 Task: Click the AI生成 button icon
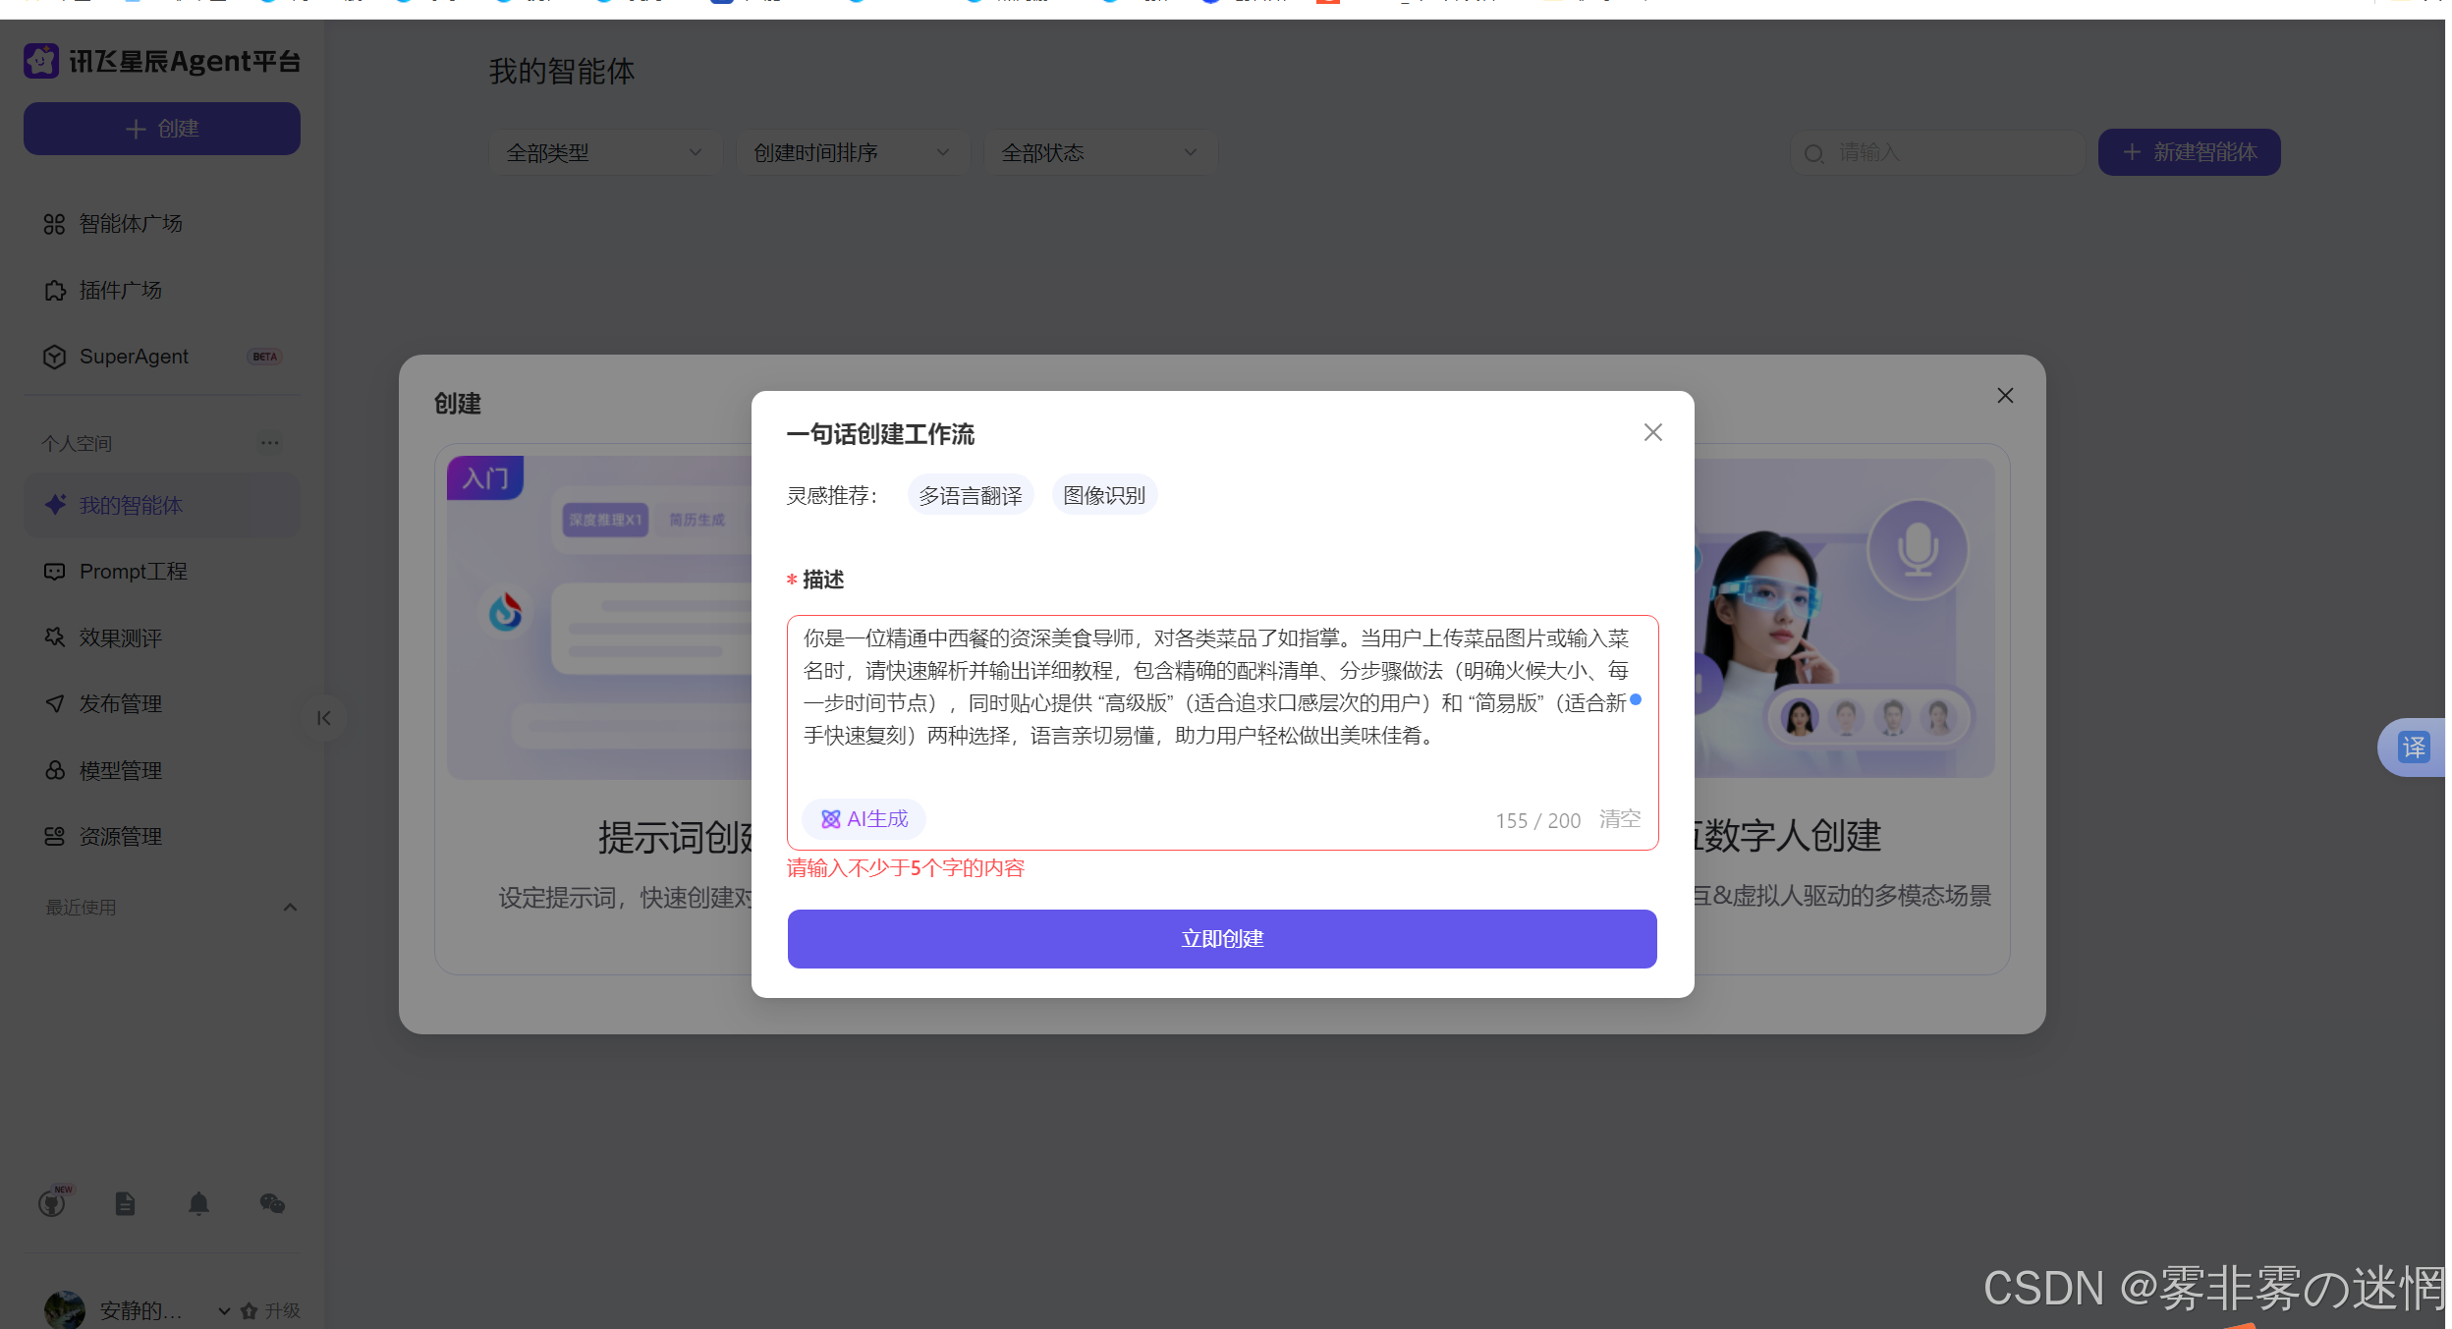(830, 819)
